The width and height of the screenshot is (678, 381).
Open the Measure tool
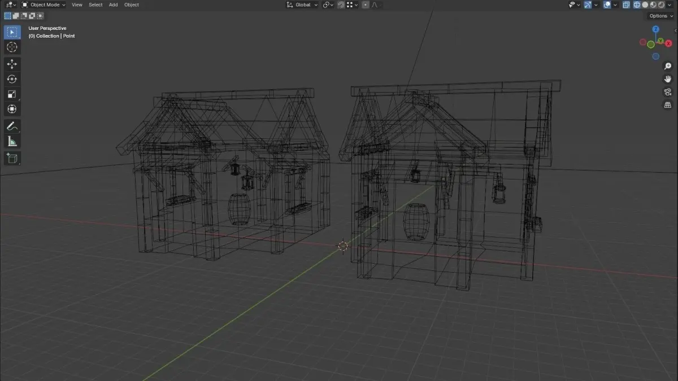[12, 141]
